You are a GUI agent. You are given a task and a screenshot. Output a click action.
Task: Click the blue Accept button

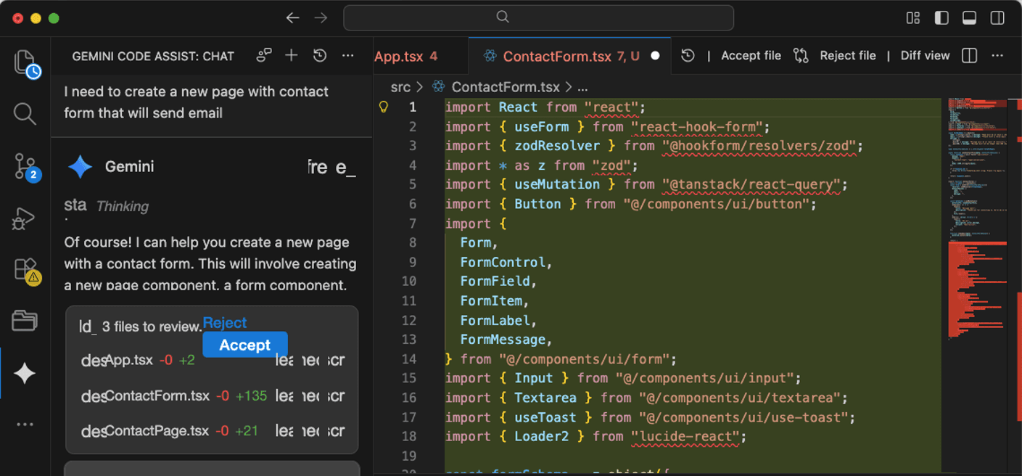pyautogui.click(x=244, y=345)
